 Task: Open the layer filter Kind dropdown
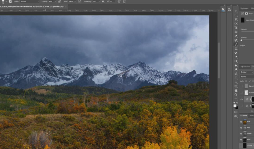247,72
